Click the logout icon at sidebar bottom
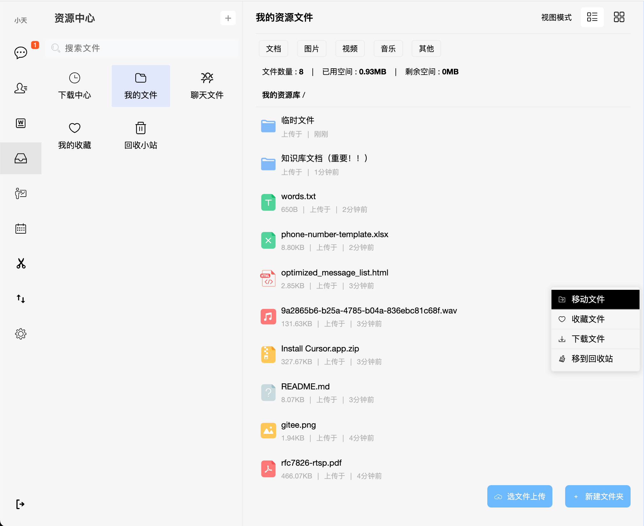 tap(20, 504)
